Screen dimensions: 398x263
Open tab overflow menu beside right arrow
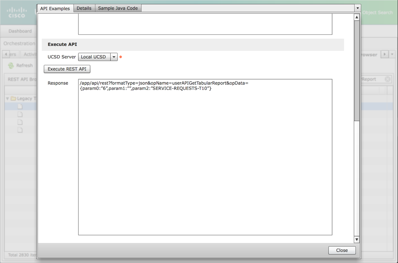[x=392, y=54]
